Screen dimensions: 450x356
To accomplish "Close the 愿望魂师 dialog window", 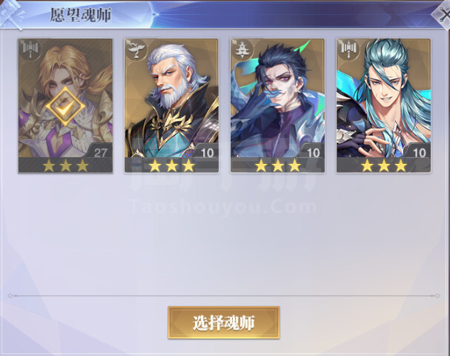I will [443, 15].
